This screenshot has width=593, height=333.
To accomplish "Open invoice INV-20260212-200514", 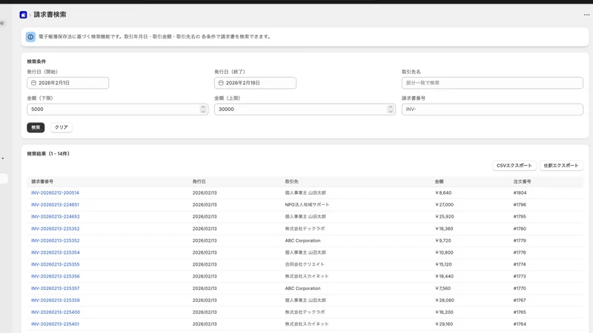I will point(55,192).
